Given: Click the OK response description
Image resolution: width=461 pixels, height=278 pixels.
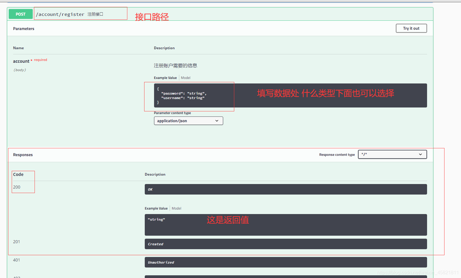Looking at the screenshot, I should tap(286, 189).
